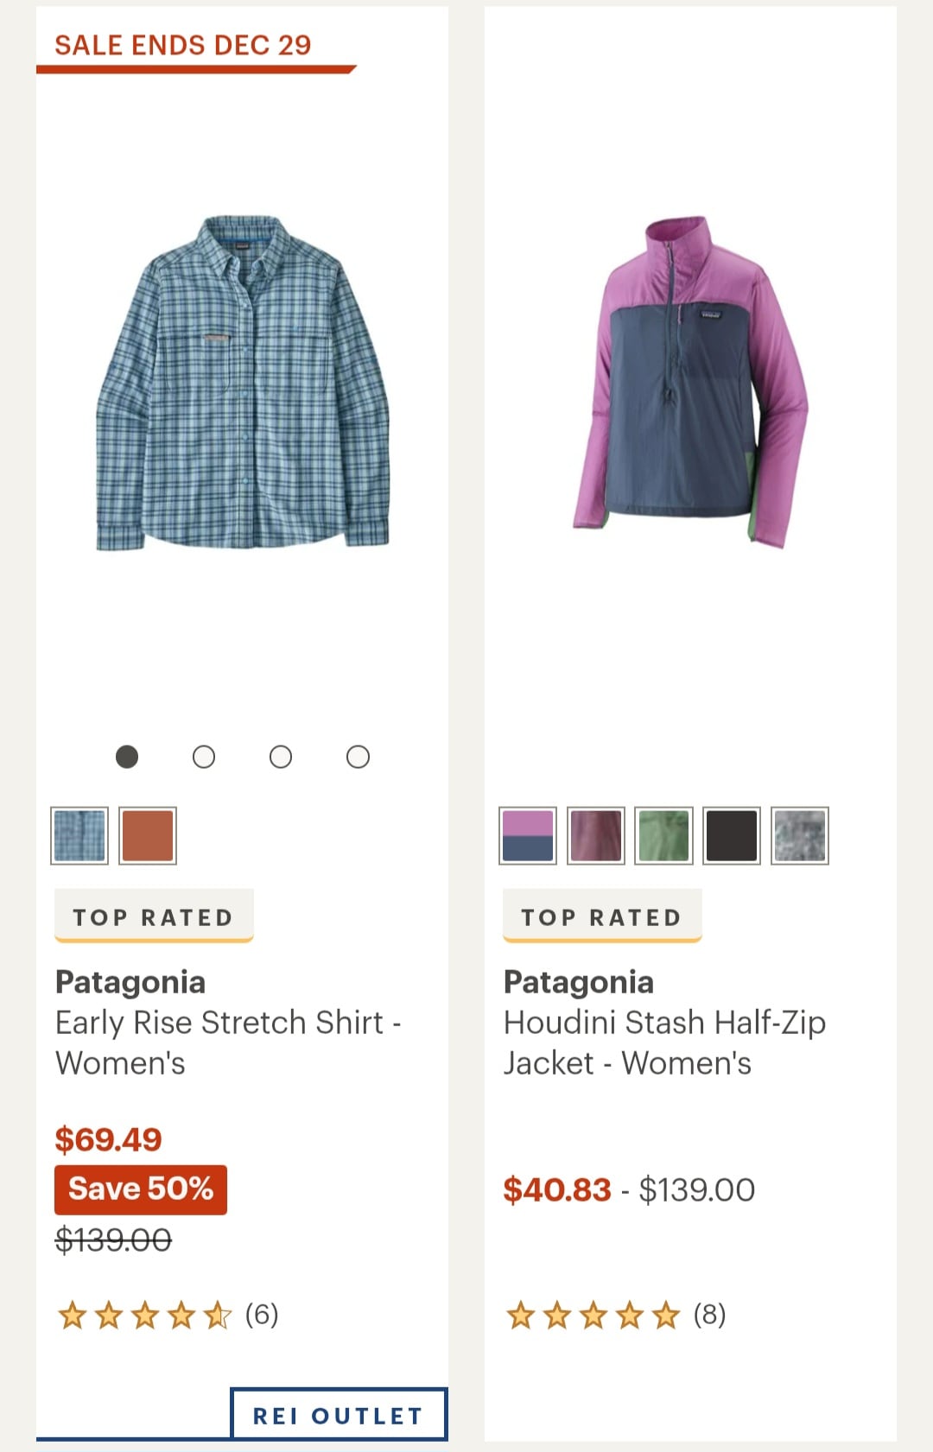Viewport: 933px width, 1452px height.
Task: Choose the green jacket color swatch
Action: [x=663, y=835]
